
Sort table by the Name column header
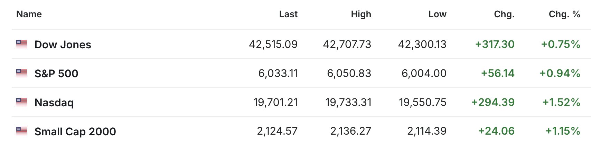coord(29,14)
